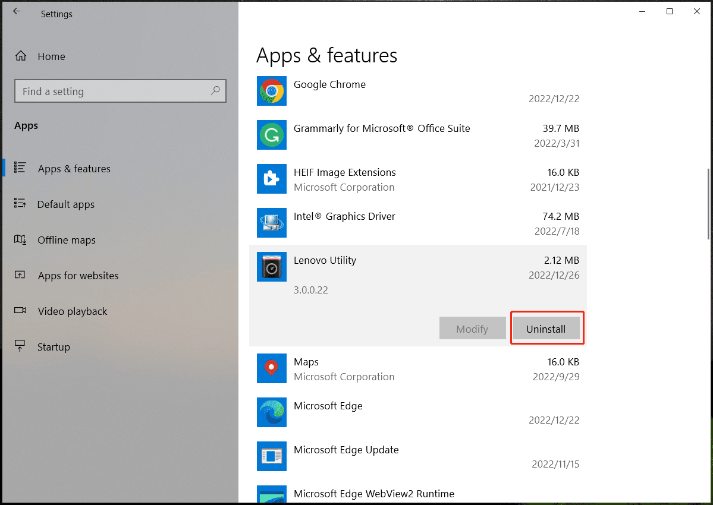Click the Microsoft Edge app icon
The image size is (713, 505).
271,412
